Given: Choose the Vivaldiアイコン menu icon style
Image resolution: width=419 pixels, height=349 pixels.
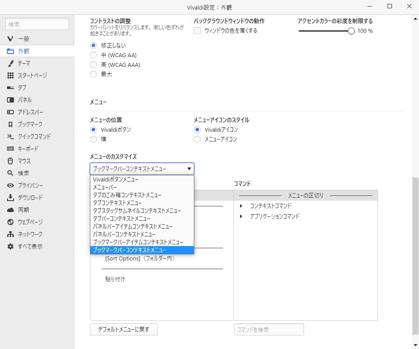Looking at the screenshot, I should [197, 130].
